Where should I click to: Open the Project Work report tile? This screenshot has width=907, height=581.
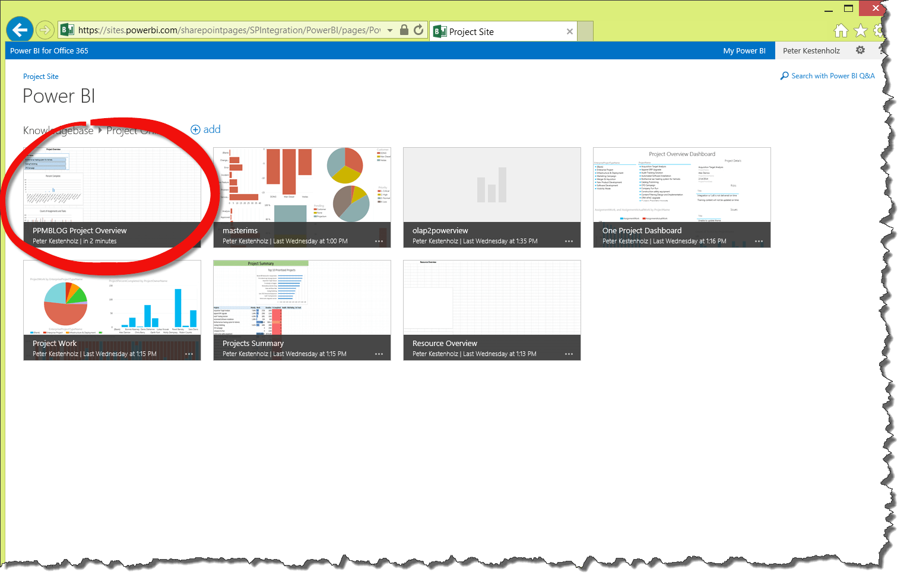112,310
